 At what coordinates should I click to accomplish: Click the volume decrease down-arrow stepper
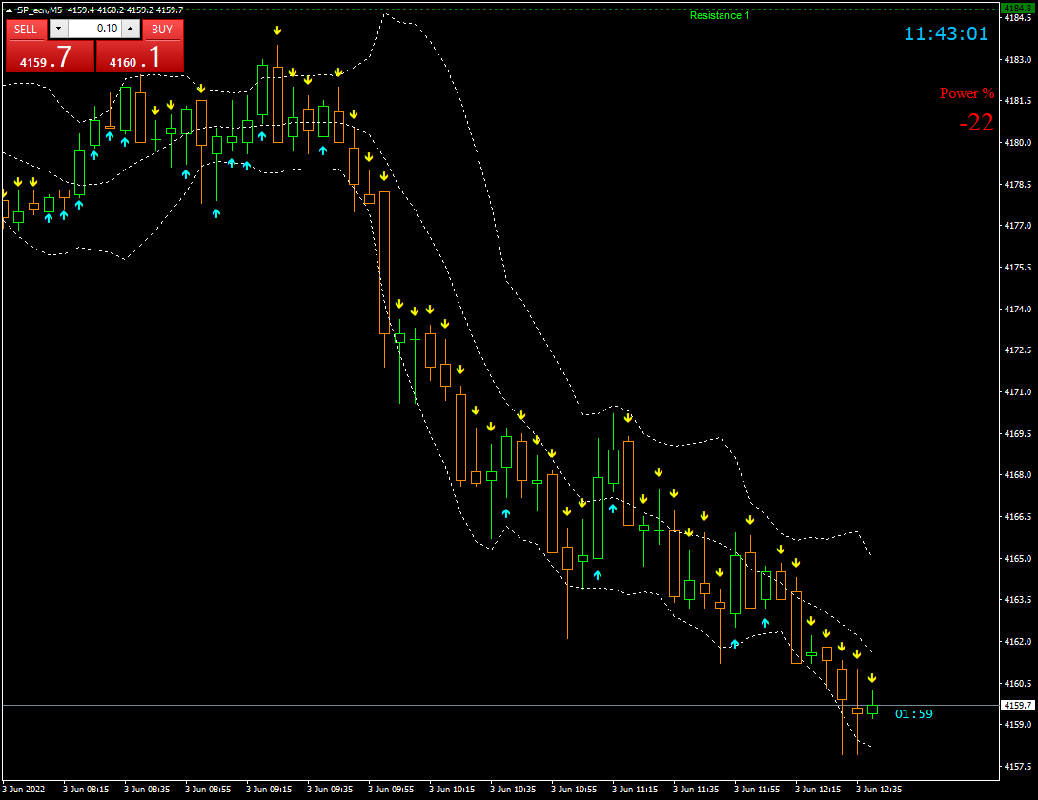pos(58,30)
